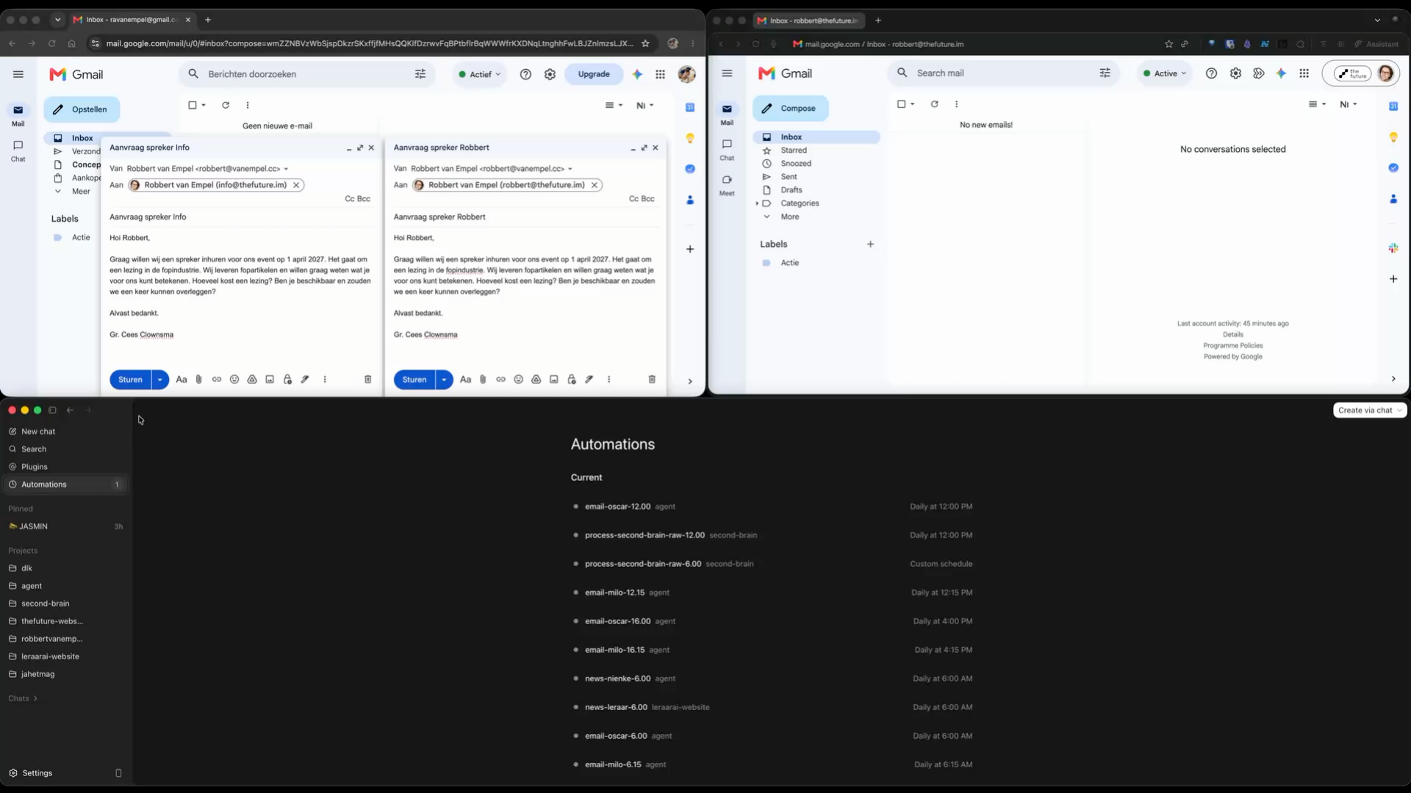Click refresh icon in right Gmail toolbar
The image size is (1411, 793).
[934, 104]
